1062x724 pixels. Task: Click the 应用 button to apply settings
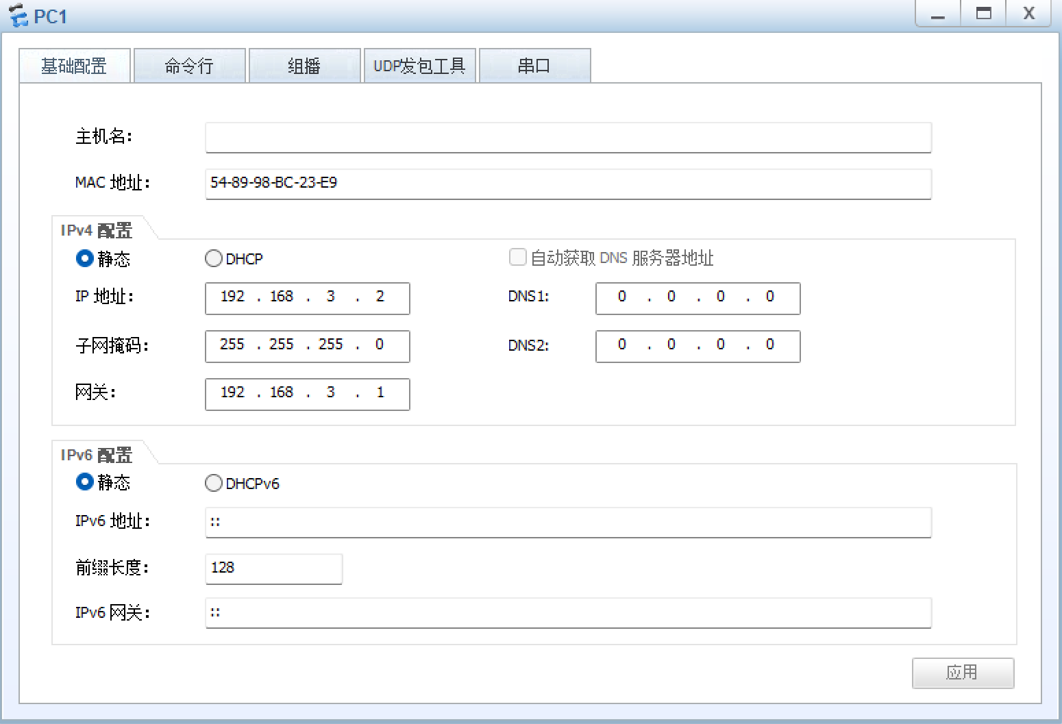[x=963, y=673]
